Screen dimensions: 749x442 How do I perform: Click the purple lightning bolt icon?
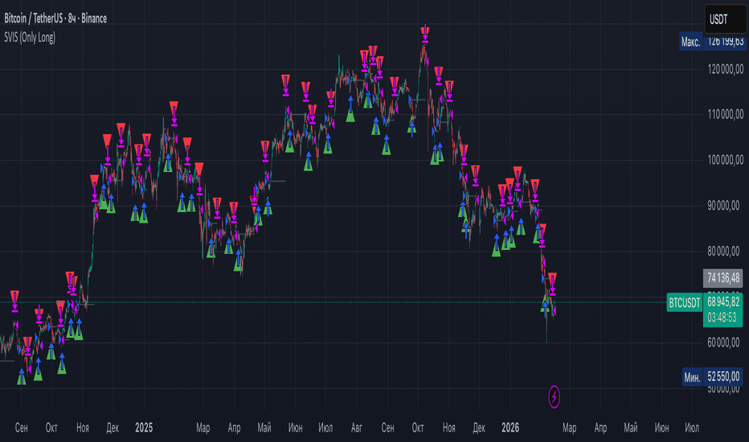[555, 395]
